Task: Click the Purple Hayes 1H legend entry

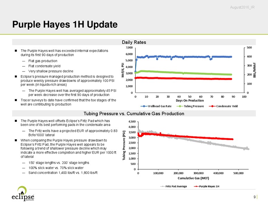Action: tap(207, 186)
